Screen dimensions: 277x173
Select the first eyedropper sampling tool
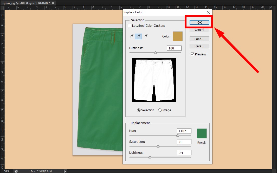coord(131,36)
